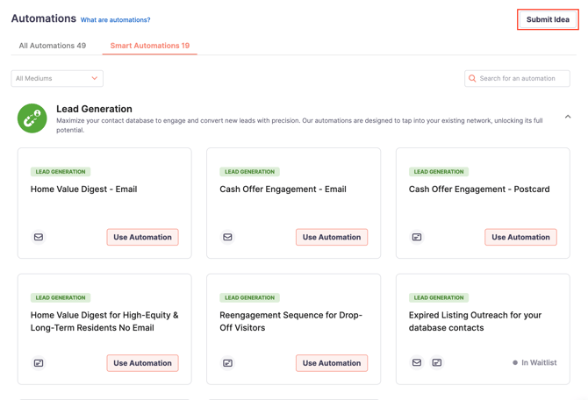Click the search magnifier icon
This screenshot has height=400, width=588.
coord(472,78)
